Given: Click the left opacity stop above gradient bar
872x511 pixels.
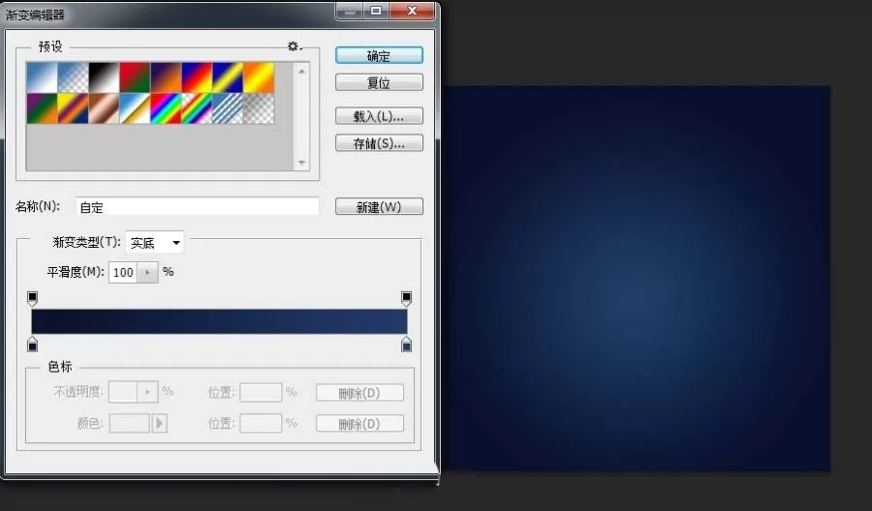Looking at the screenshot, I should pyautogui.click(x=32, y=298).
